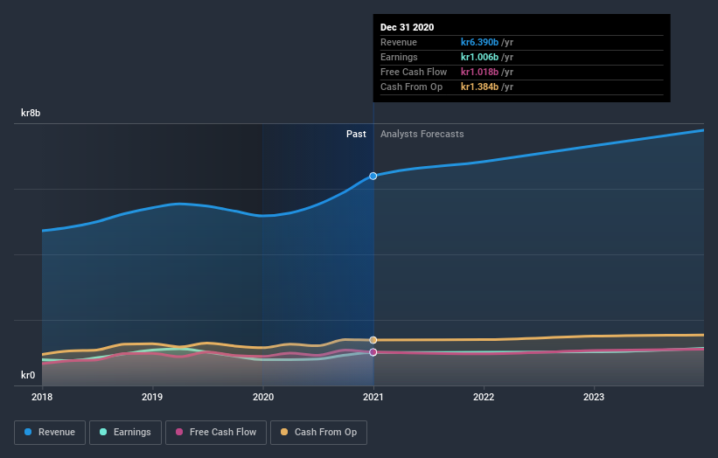
Task: Click the kr8b y-axis label
Action: click(x=31, y=113)
